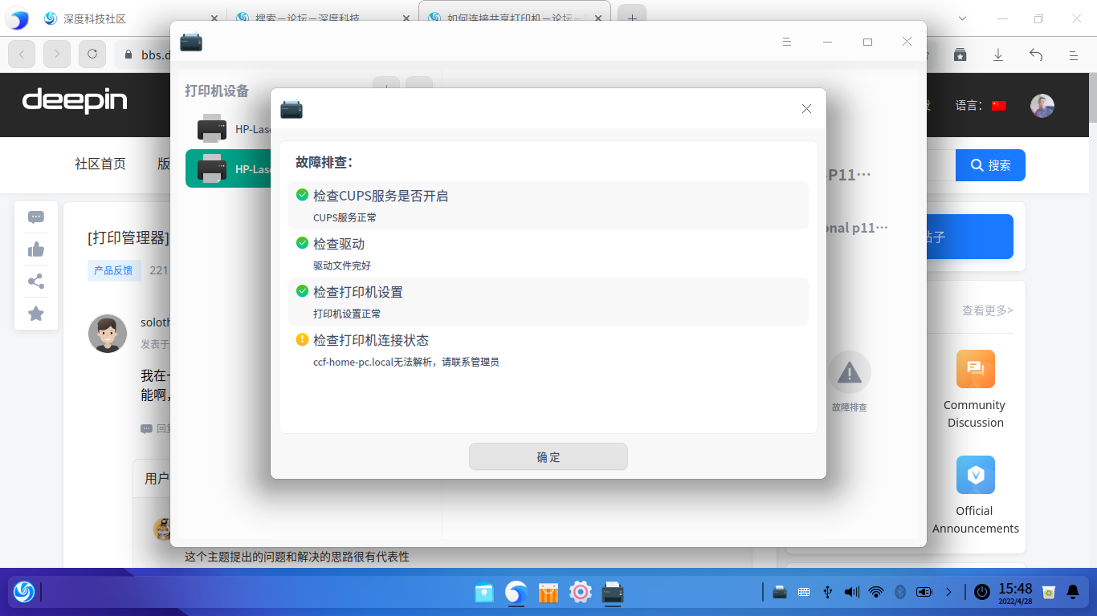
Task: Select the highlighted HP-Laser printer
Action: pyautogui.click(x=233, y=168)
